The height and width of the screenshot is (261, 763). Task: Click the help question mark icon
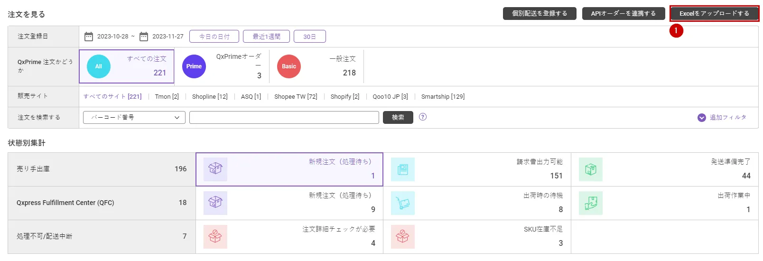[423, 117]
